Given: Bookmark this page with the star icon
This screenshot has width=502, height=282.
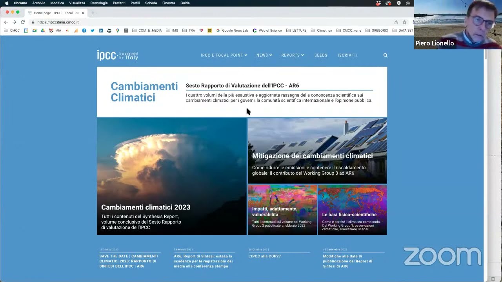Looking at the screenshot, I should (404, 22).
